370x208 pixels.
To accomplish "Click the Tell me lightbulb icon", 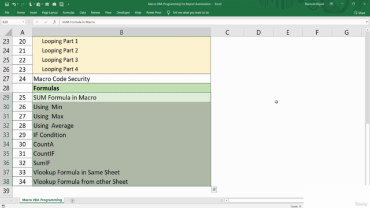I will coord(168,13).
